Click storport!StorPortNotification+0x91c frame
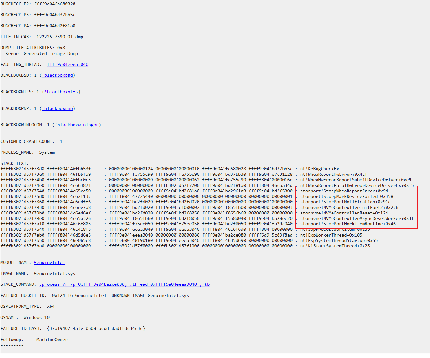430x358 pixels. 345,202
